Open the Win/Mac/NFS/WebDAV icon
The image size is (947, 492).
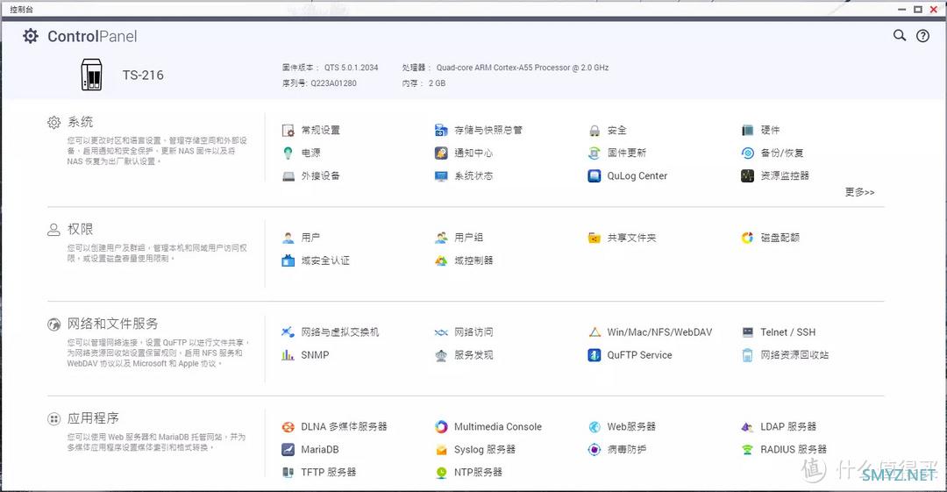tap(595, 332)
